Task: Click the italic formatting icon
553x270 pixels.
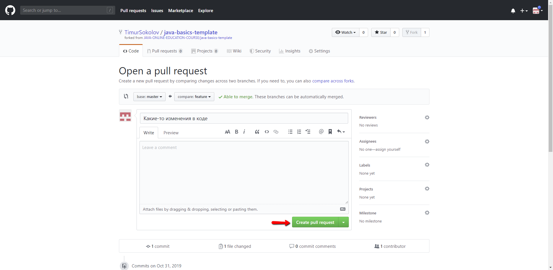Action: coord(244,132)
